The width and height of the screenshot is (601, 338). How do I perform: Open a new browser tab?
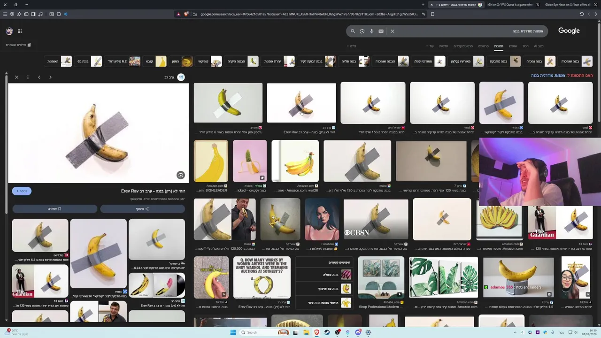(423, 5)
